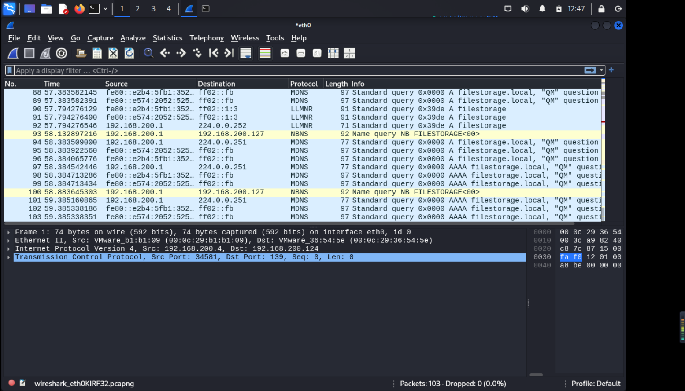Expand Transmission Control Protocol details

click(9, 257)
